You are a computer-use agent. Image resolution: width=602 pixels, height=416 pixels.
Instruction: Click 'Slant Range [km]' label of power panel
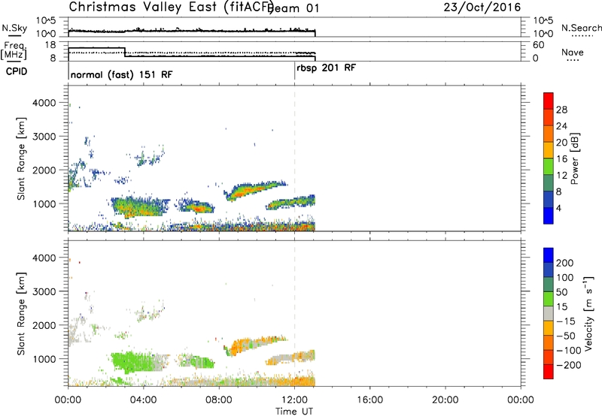pos(21,158)
